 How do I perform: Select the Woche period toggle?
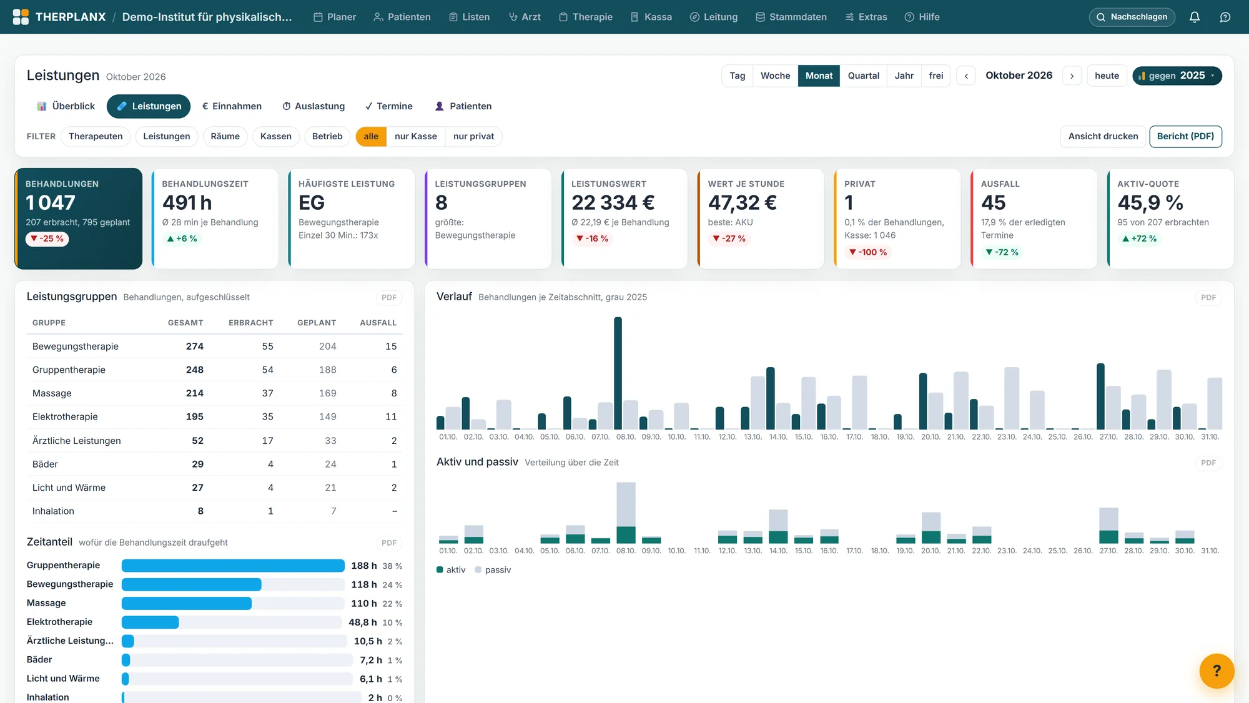pos(775,76)
